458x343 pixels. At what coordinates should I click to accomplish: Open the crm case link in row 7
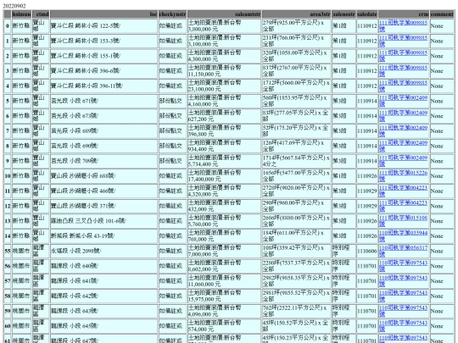click(403, 131)
